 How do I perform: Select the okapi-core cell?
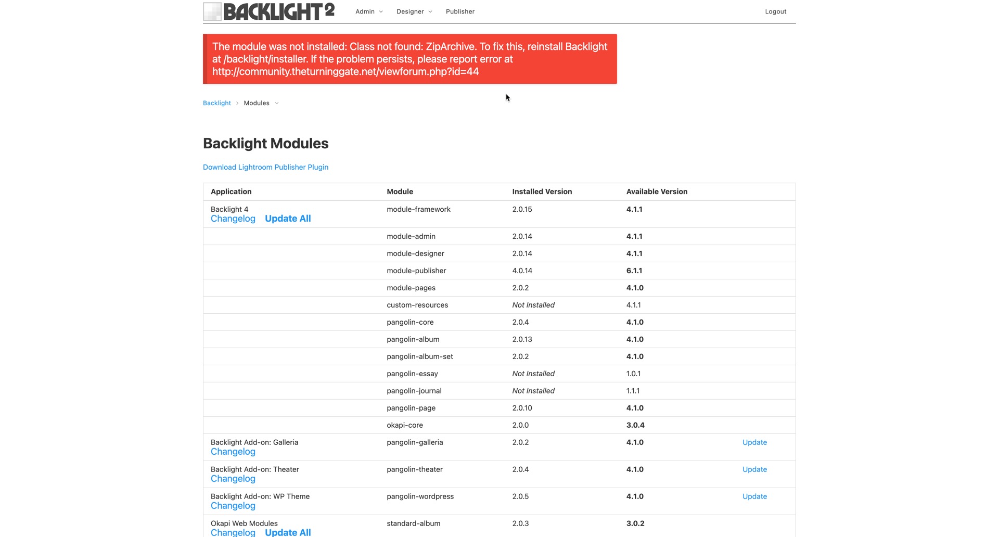[405, 425]
